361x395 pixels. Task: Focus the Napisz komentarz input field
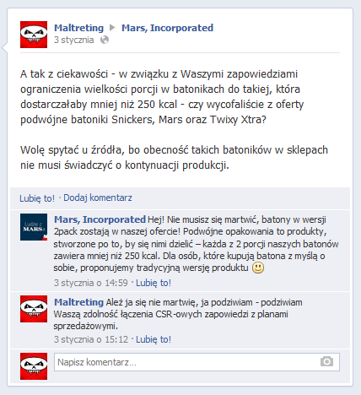click(197, 362)
